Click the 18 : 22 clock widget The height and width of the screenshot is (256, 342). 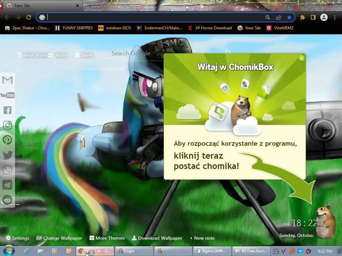tap(304, 223)
